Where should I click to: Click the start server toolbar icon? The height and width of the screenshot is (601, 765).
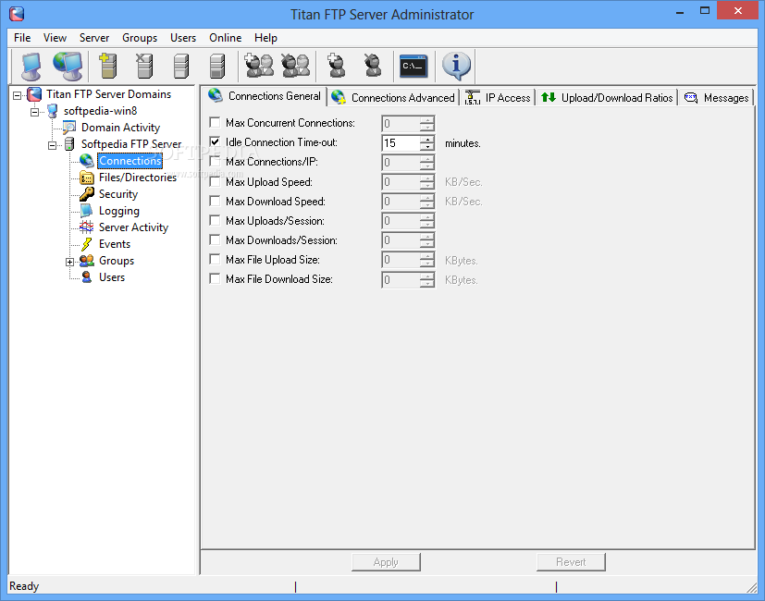(181, 66)
